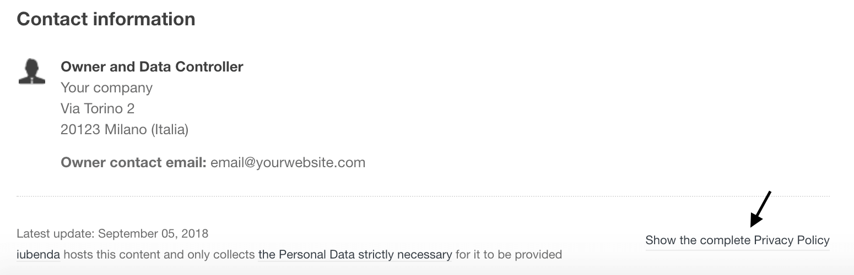
Task: Select the Owner and Data Controller title
Action: [x=152, y=67]
